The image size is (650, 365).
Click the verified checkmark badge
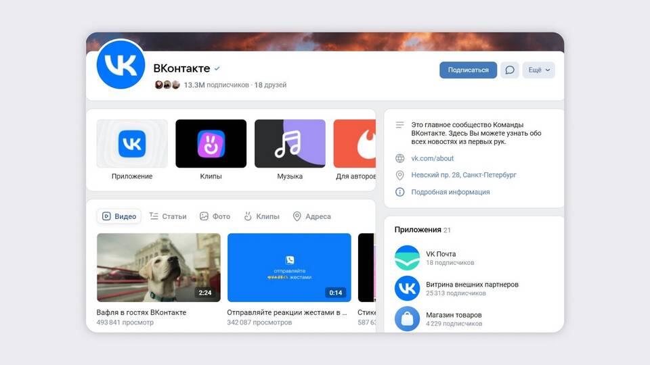[x=217, y=69]
